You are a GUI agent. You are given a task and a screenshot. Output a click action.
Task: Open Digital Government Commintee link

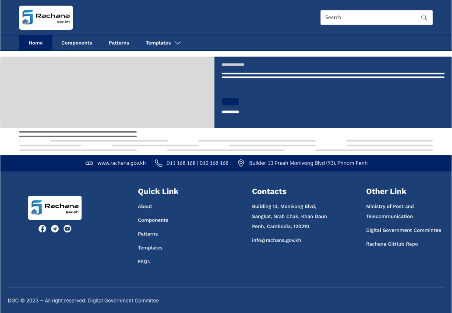click(x=403, y=230)
